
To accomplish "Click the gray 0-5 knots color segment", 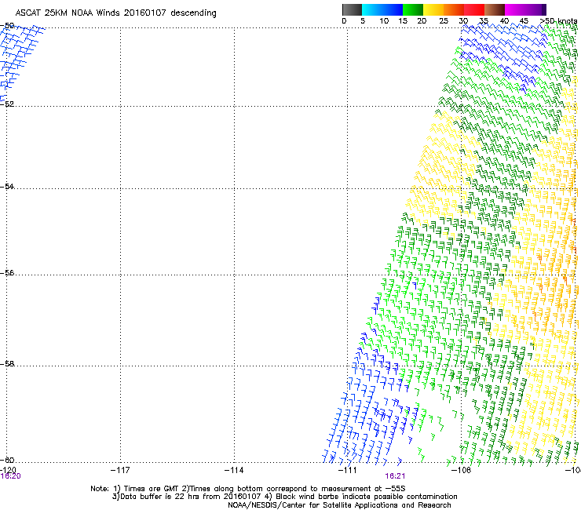I will click(x=352, y=9).
